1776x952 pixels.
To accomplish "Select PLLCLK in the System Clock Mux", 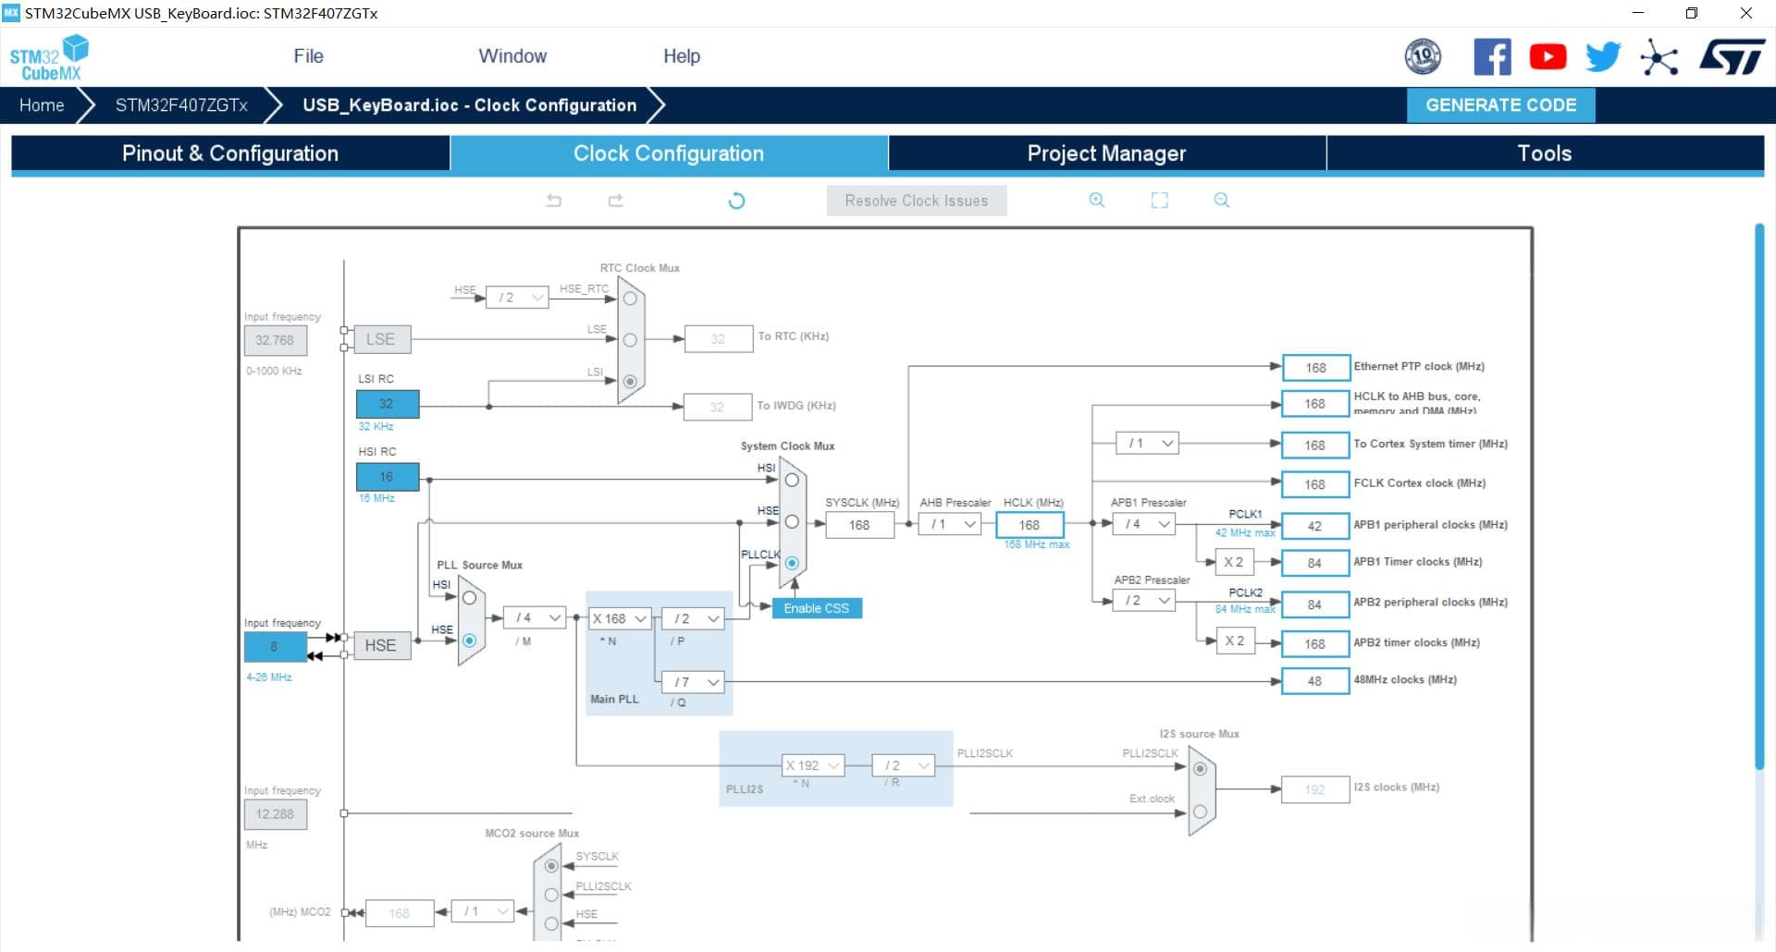I will click(x=792, y=563).
